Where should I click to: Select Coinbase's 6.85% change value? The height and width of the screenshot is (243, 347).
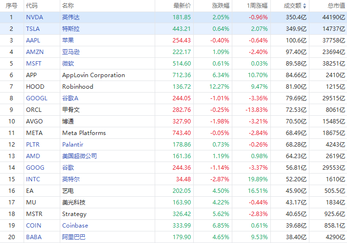tap(221, 226)
